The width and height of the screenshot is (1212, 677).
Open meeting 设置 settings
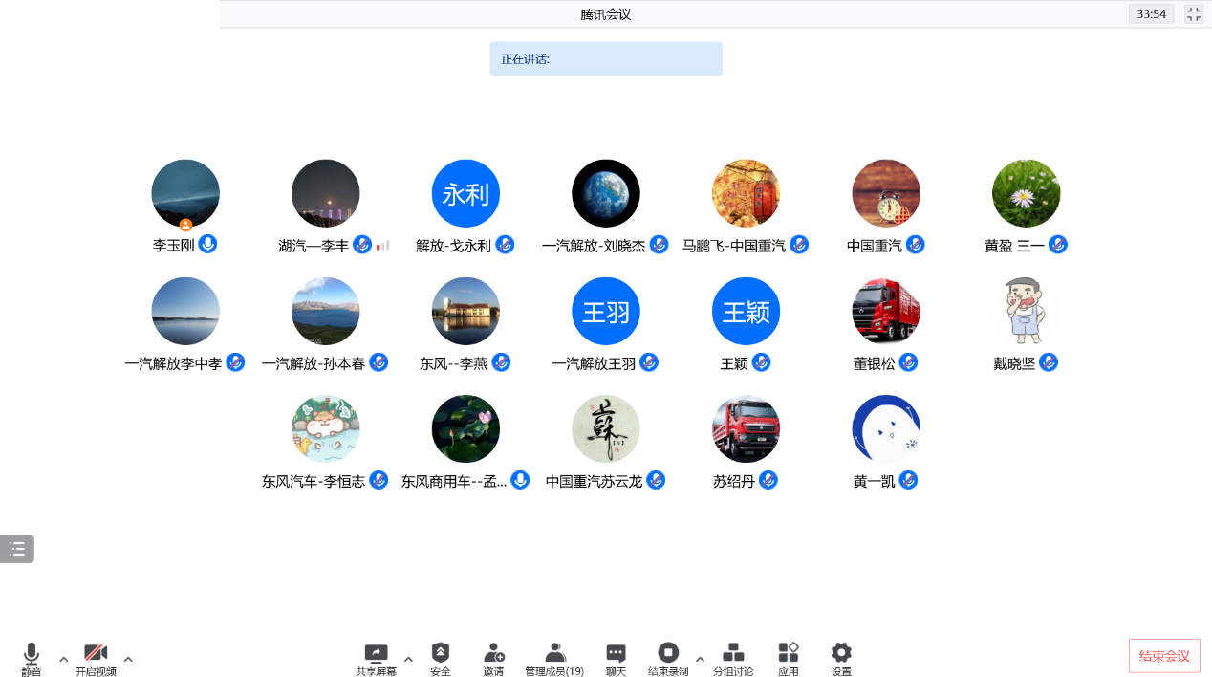(840, 660)
